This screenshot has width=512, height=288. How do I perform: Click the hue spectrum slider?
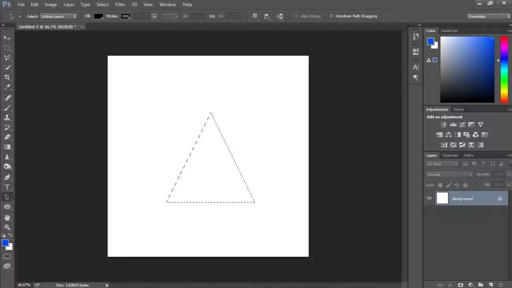[504, 70]
